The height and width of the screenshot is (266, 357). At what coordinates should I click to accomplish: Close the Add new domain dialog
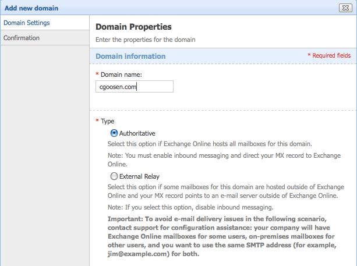point(345,8)
